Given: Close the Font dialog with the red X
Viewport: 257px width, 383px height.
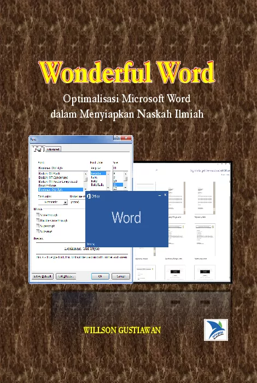Looking at the screenshot, I should [126, 138].
